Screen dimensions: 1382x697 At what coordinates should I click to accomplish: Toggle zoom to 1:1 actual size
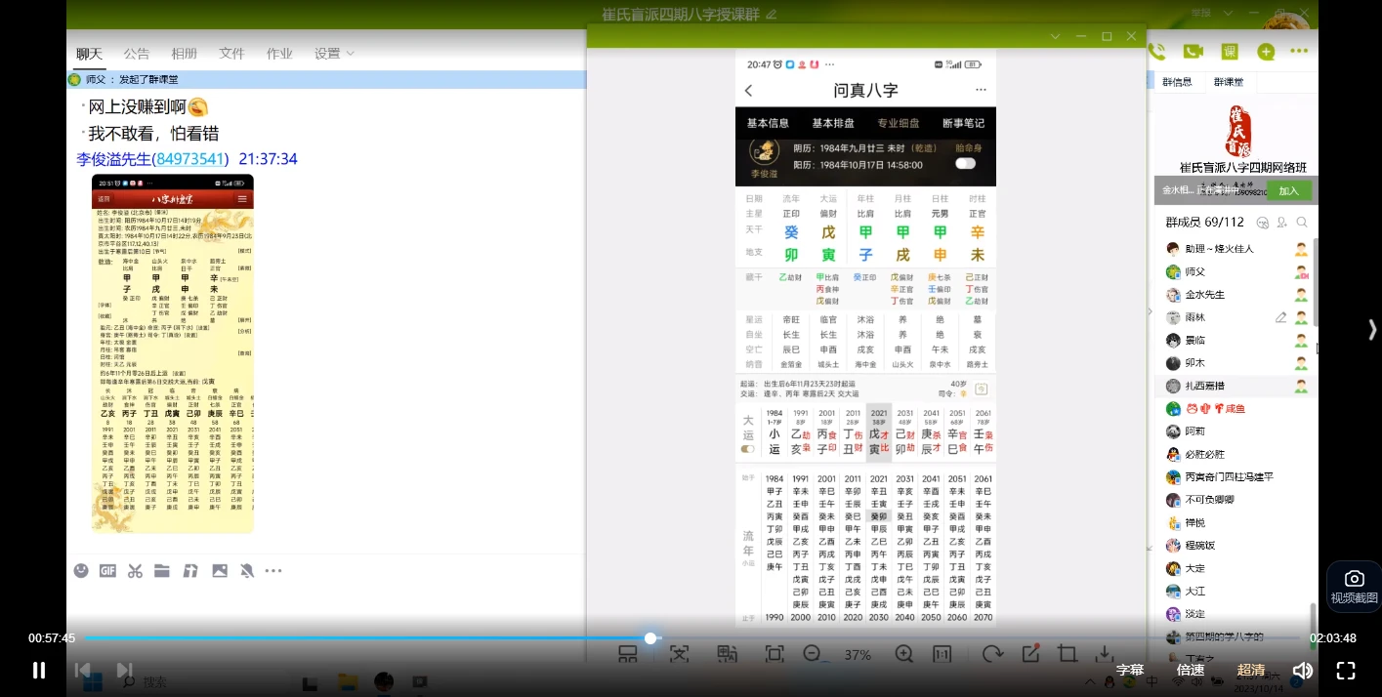coord(942,654)
